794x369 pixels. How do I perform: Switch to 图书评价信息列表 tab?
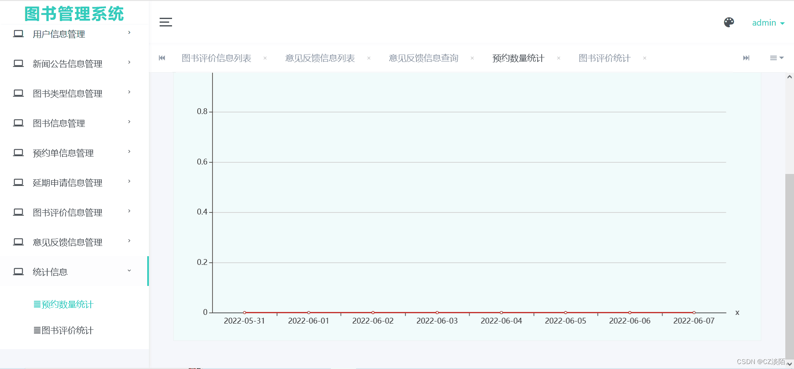click(216, 58)
